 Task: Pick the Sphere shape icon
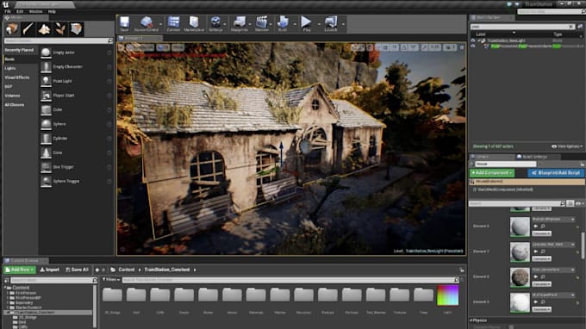[46, 124]
